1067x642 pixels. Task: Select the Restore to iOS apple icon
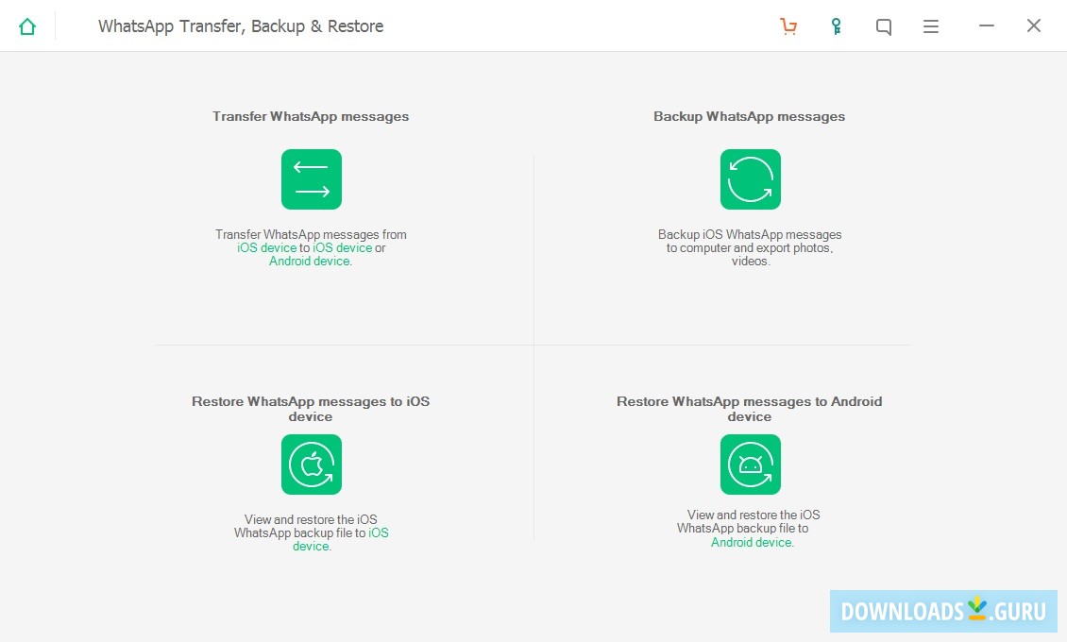tap(312, 465)
